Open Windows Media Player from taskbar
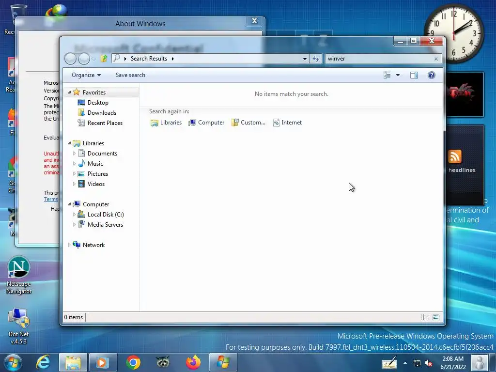 pyautogui.click(x=103, y=362)
